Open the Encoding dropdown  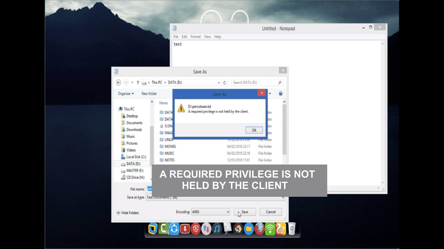click(x=211, y=212)
